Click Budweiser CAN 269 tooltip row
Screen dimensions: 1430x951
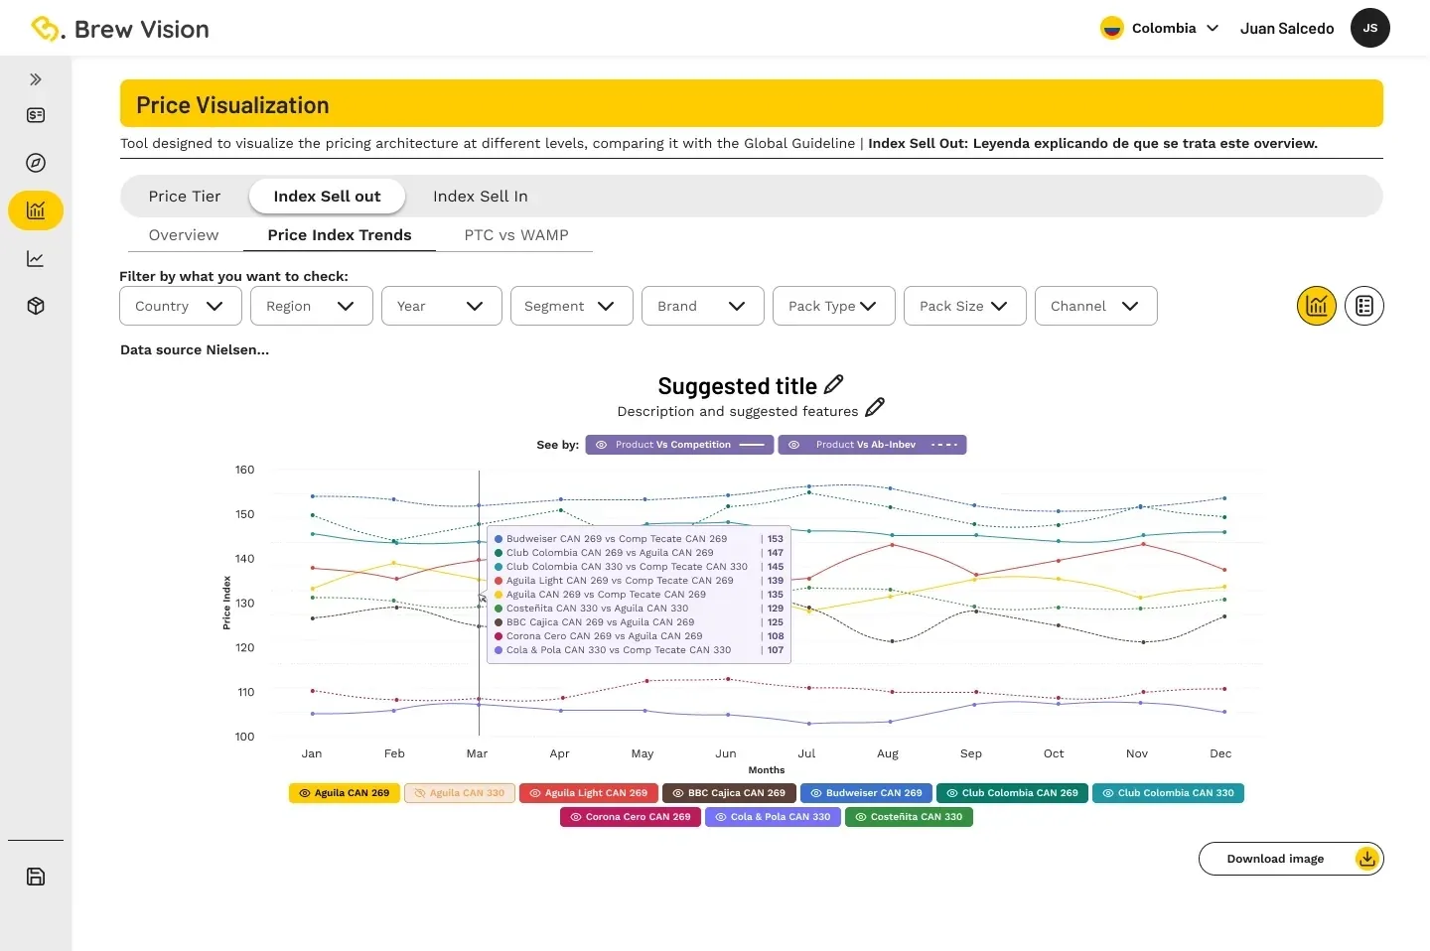point(640,539)
